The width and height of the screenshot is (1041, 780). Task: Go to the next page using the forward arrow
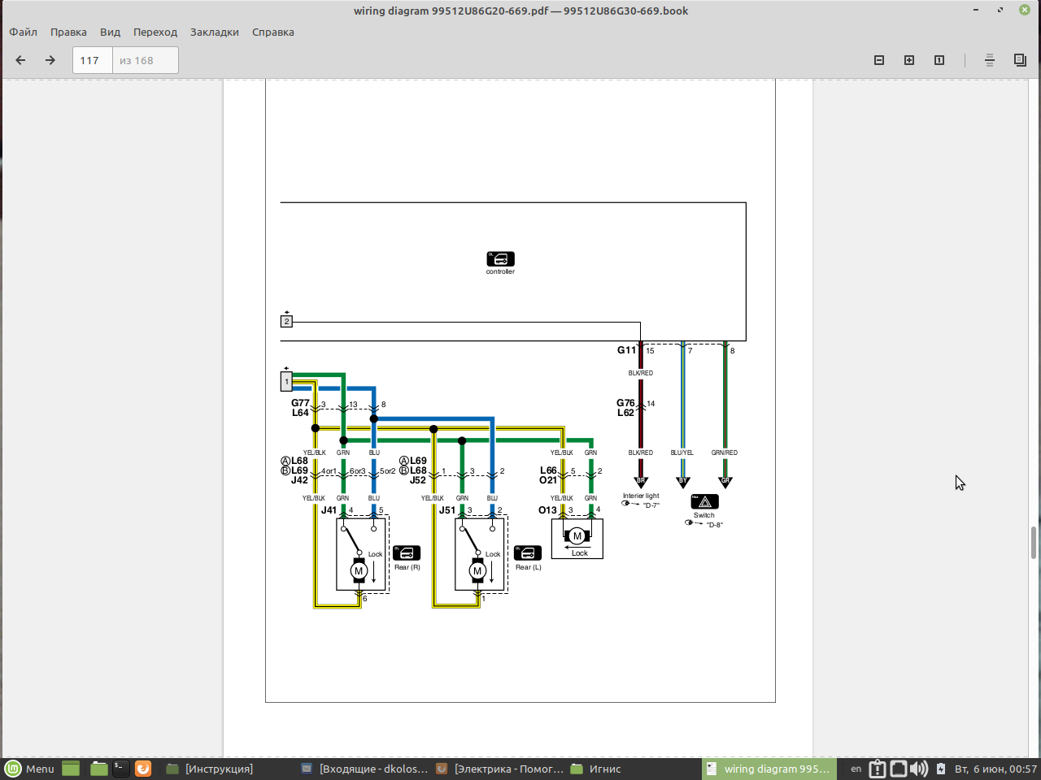pyautogui.click(x=50, y=60)
